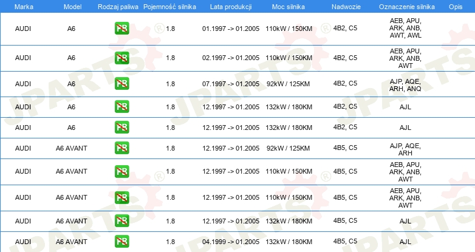Click '132kW / 180KM' in the 04.1999 row
This screenshot has width=475, height=252.
pos(289,242)
